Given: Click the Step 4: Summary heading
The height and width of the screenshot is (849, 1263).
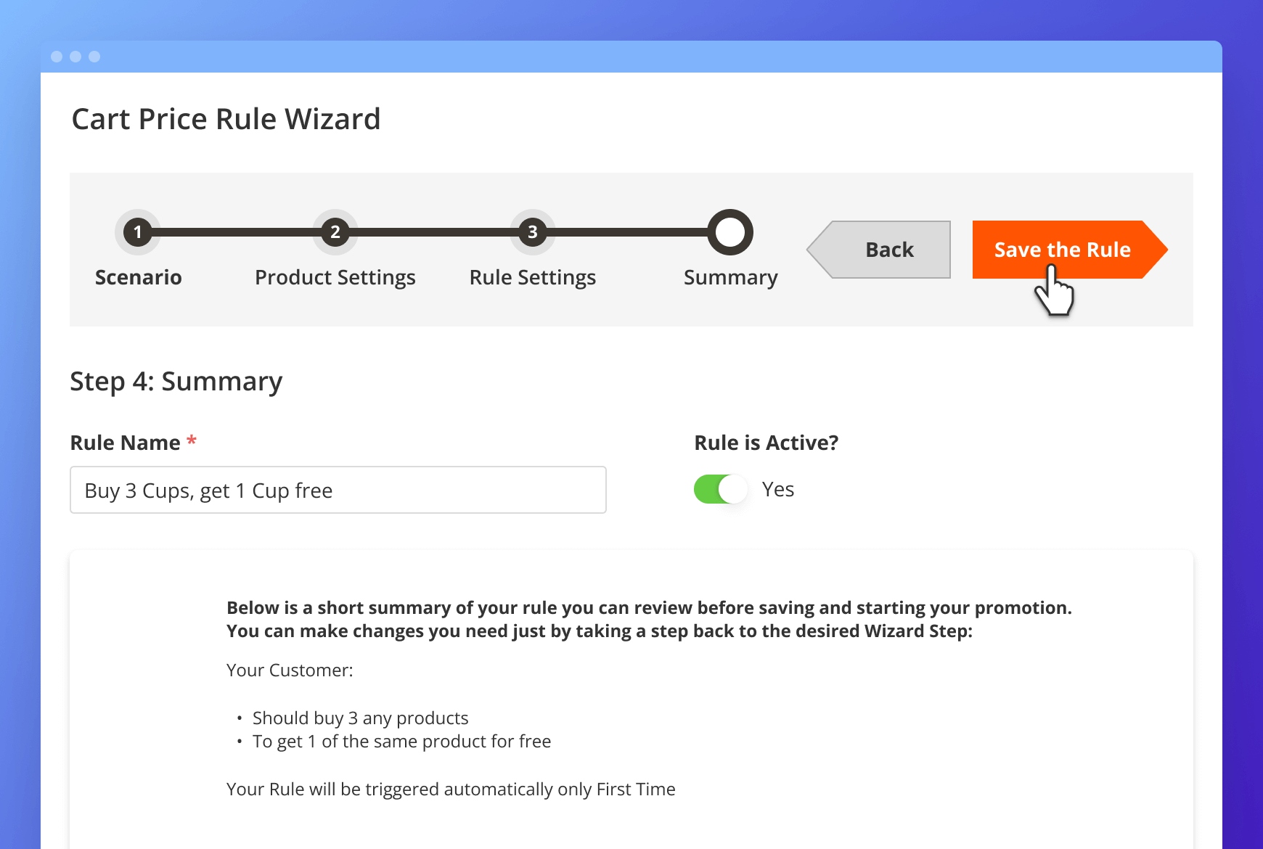Looking at the screenshot, I should click(x=176, y=382).
